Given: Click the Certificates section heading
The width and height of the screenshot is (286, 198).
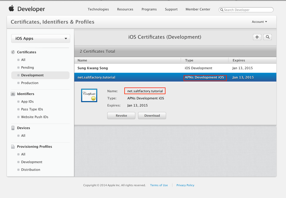Looking at the screenshot, I should pyautogui.click(x=27, y=52).
